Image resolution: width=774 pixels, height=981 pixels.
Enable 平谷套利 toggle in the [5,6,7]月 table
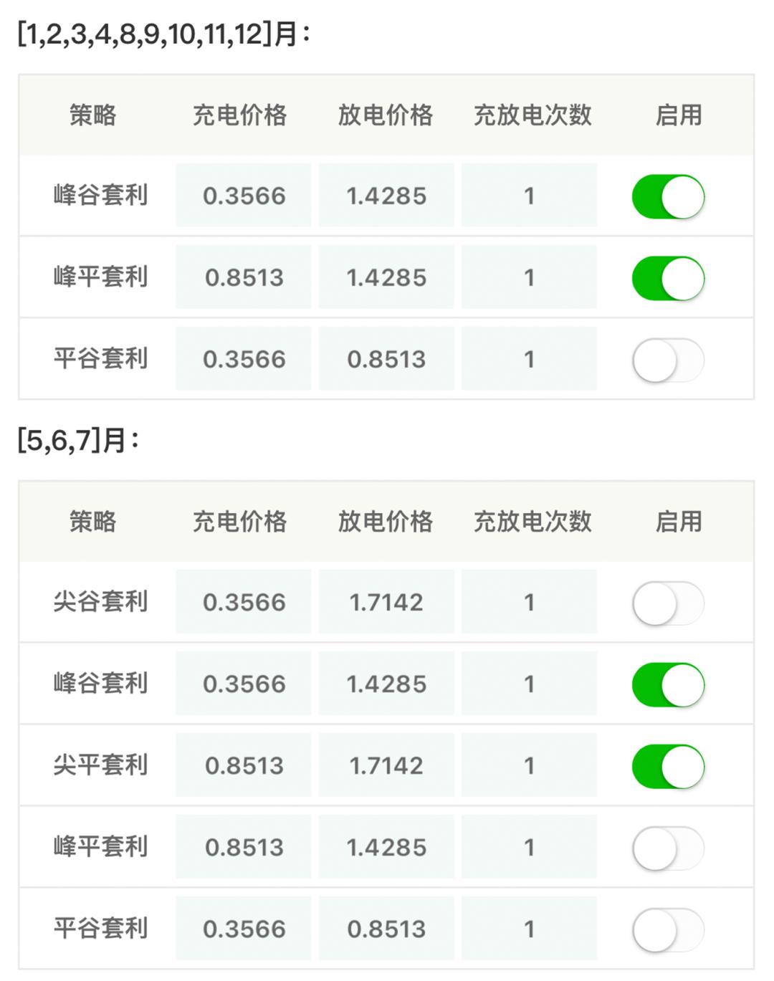point(667,928)
